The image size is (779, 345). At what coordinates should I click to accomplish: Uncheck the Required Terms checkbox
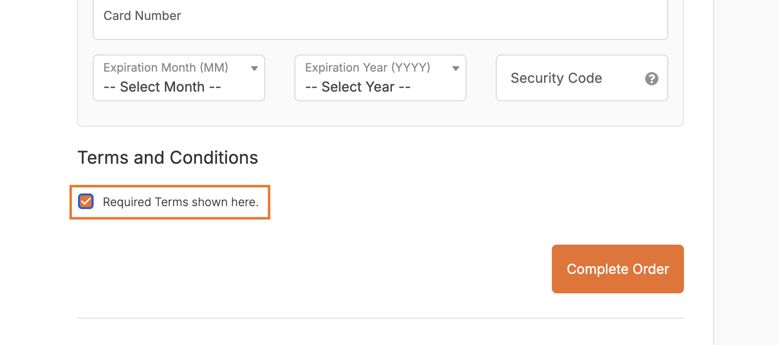(86, 201)
